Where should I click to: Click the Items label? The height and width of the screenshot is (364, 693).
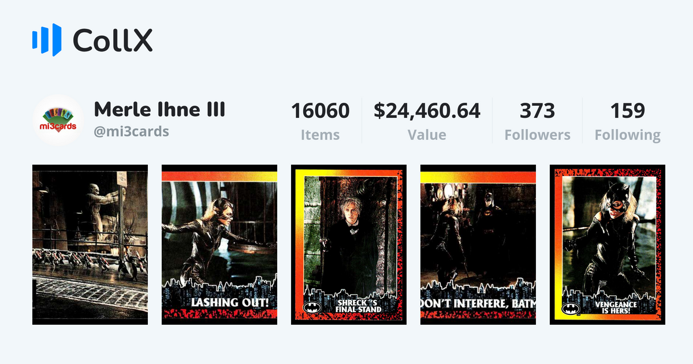click(x=320, y=135)
